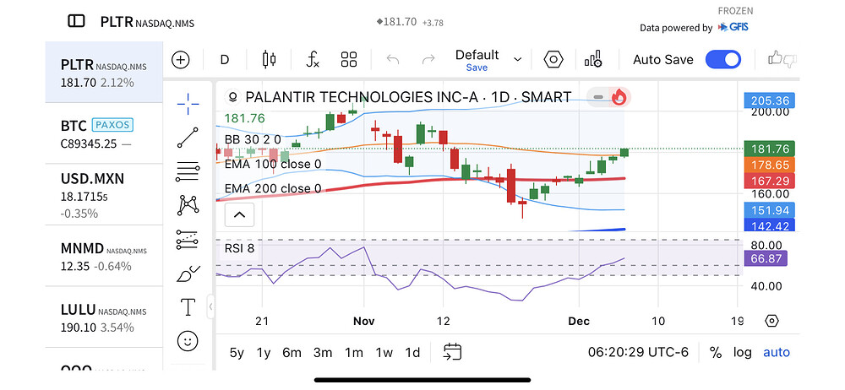845x390 pixels.
Task: Toggle the left sidebar panel icon
Action: click(x=76, y=21)
